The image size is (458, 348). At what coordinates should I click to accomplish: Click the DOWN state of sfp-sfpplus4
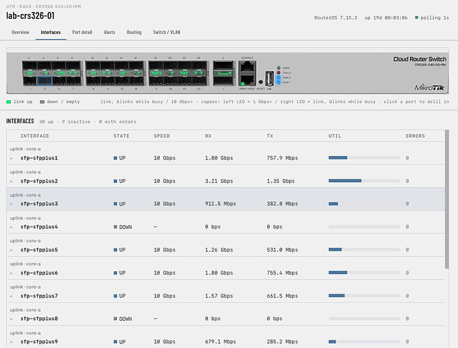point(123,227)
